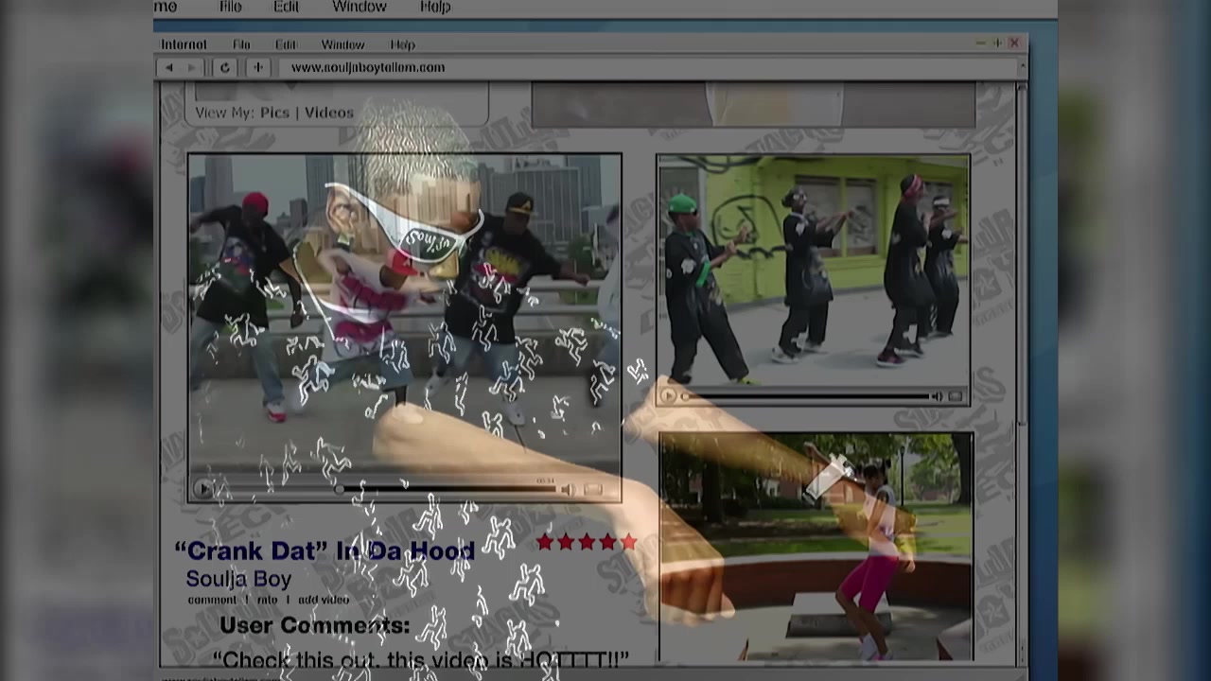Screen dimensions: 1211x681
Task: Click the main video's seek bar handle
Action: 339,489
